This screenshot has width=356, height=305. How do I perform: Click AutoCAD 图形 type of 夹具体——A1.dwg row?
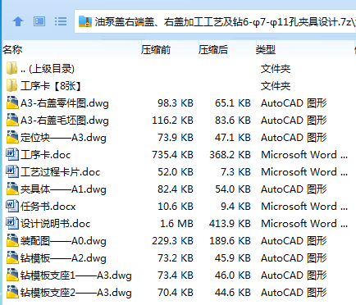294,189
